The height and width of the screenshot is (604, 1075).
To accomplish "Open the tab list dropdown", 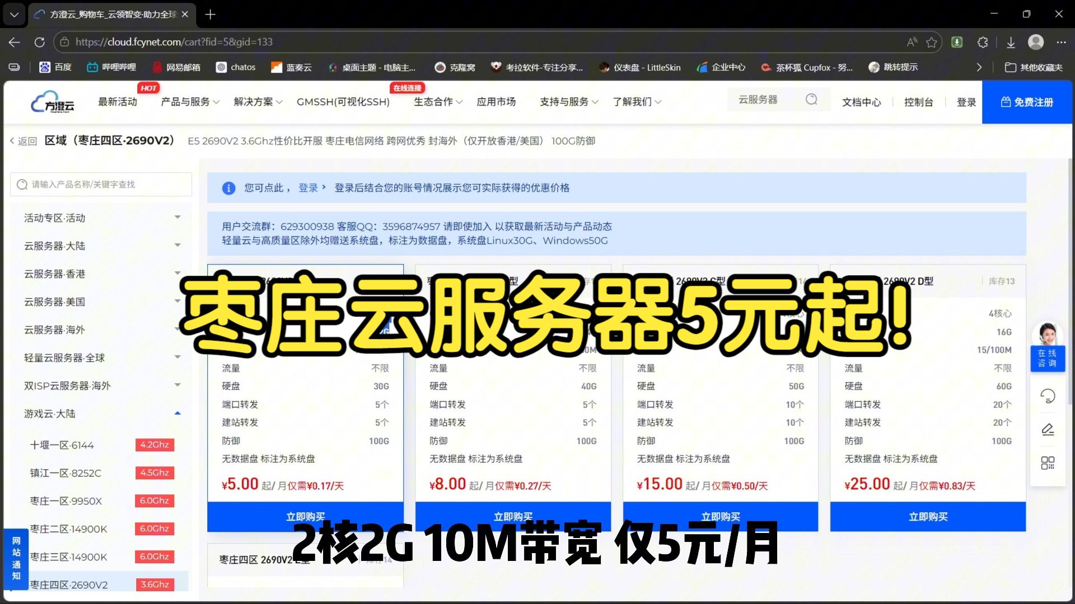I will 14,15.
